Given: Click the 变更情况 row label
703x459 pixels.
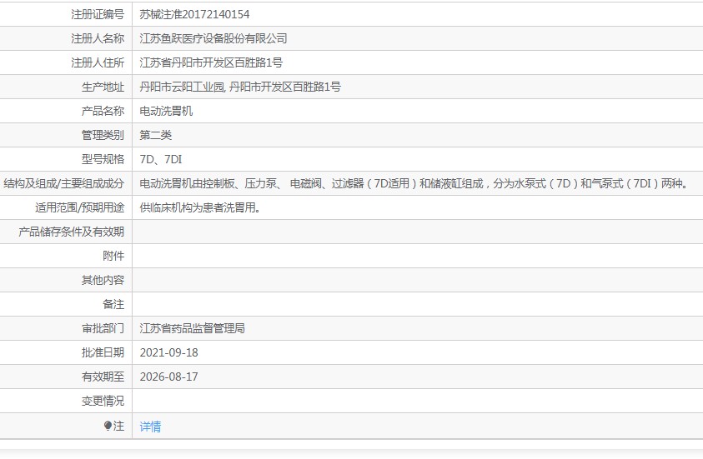Looking at the screenshot, I should tap(103, 401).
